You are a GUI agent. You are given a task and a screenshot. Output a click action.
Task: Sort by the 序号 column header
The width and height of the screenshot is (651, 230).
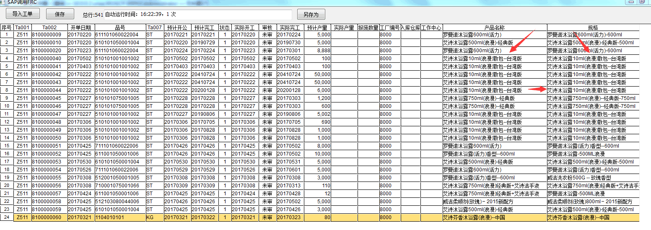pyautogui.click(x=7, y=28)
